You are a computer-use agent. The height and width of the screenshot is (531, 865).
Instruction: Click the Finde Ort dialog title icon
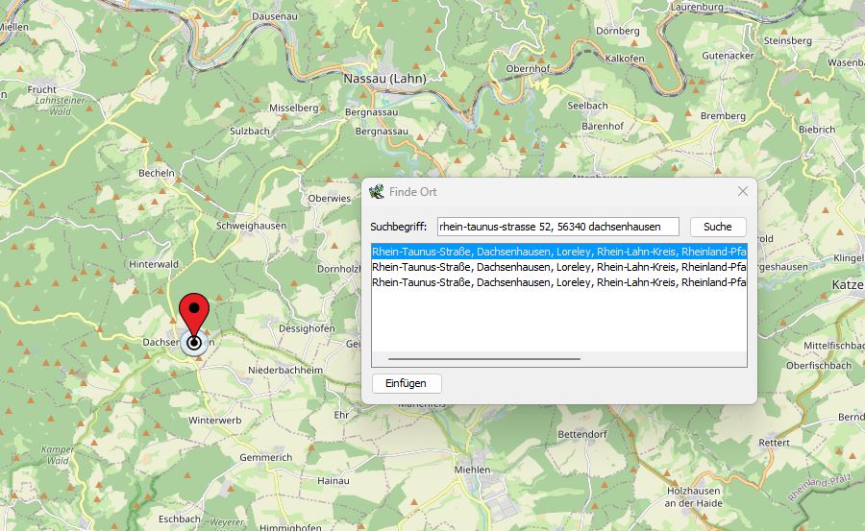pyautogui.click(x=377, y=192)
